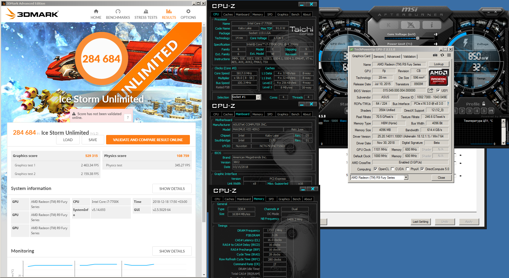Toggle the CUDA checkbox
The width and height of the screenshot is (509, 278).
392,169
